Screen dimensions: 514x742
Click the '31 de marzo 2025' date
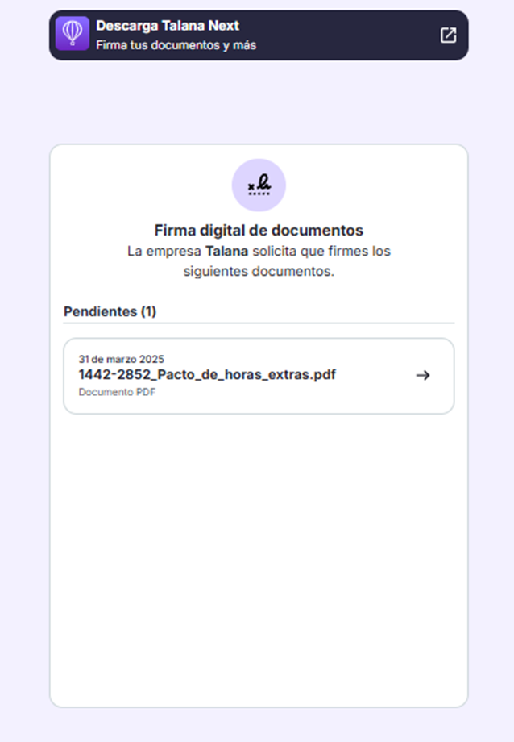tap(121, 359)
